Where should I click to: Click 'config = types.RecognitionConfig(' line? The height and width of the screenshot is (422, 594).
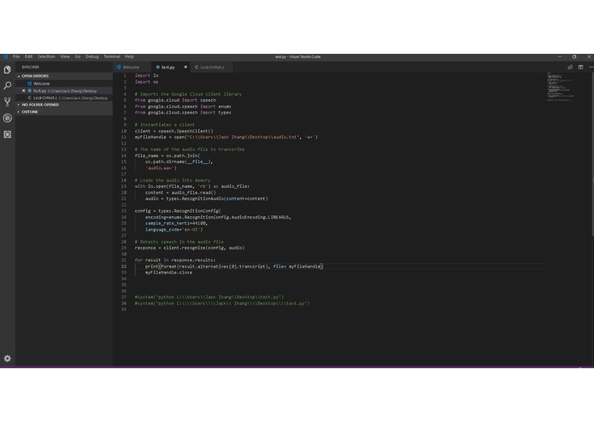click(x=178, y=211)
